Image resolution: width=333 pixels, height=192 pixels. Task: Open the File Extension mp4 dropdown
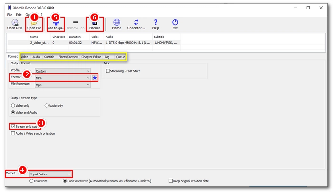pyautogui.click(x=63, y=85)
